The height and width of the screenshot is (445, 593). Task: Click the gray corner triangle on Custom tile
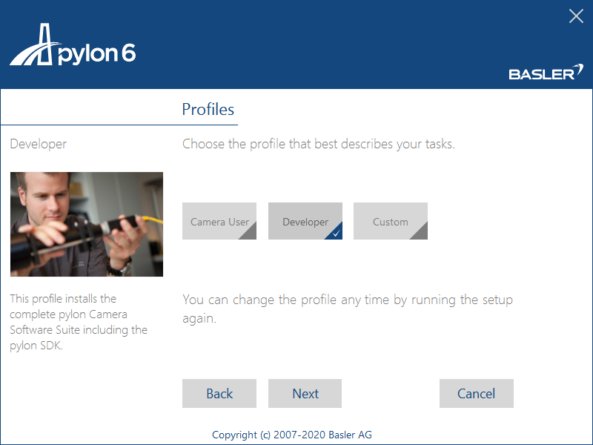click(420, 232)
